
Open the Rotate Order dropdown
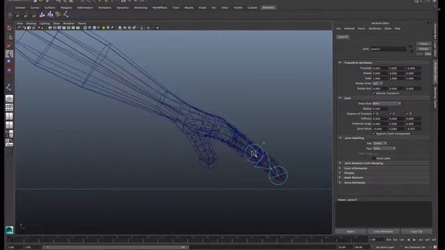(x=378, y=83)
